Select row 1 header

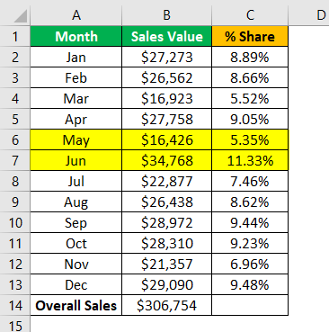click(x=15, y=36)
